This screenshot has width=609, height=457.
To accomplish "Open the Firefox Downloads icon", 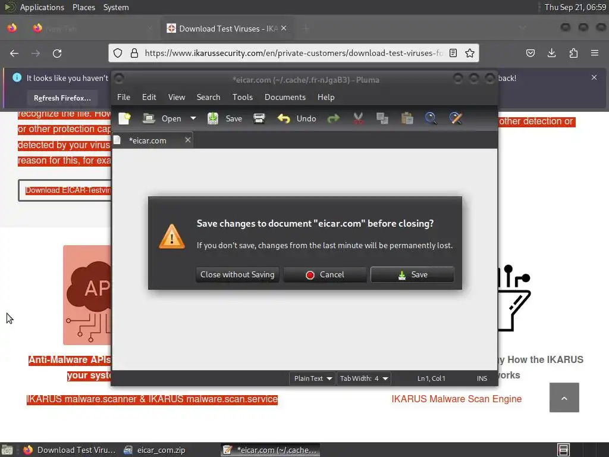I will [x=551, y=53].
